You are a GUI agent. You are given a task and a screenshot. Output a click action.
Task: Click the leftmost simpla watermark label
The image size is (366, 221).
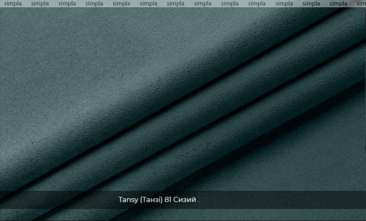[x=13, y=4]
